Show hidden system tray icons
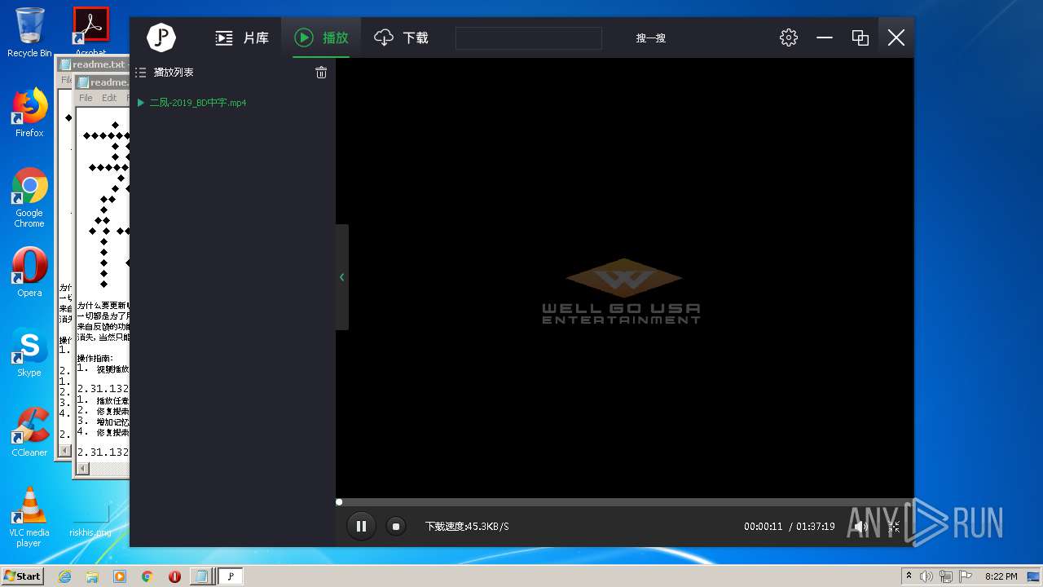Viewport: 1043px width, 587px height. click(909, 576)
